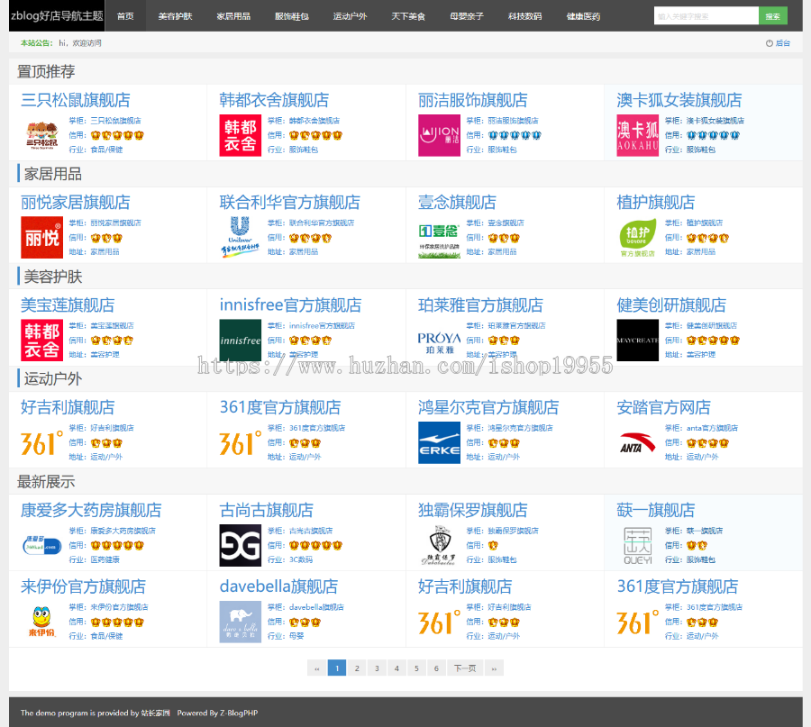811x727 pixels.
Task: Click the 康爱多 pharmacy logo
Action: point(41,546)
